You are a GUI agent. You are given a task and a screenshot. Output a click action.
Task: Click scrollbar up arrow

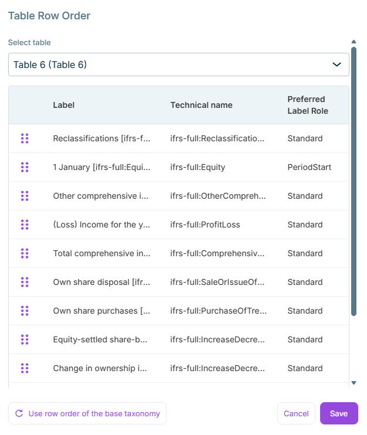pyautogui.click(x=354, y=42)
